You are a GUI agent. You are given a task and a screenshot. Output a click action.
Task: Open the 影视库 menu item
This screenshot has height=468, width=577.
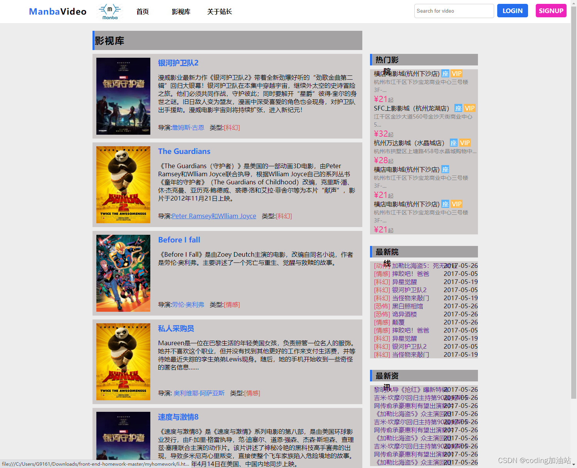click(x=181, y=12)
